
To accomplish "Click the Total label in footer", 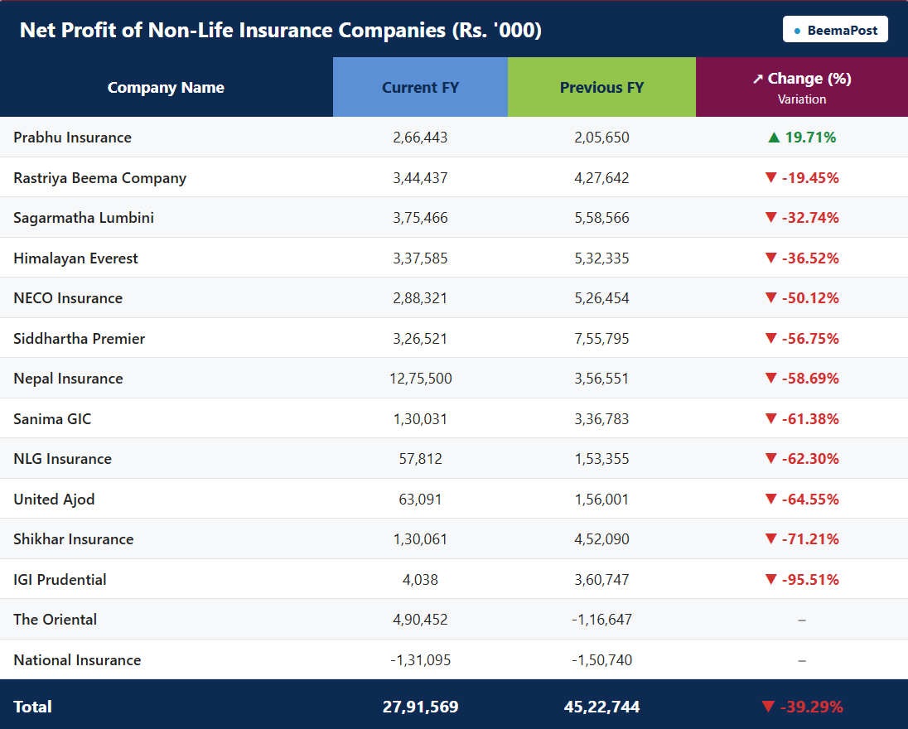I will (x=32, y=707).
